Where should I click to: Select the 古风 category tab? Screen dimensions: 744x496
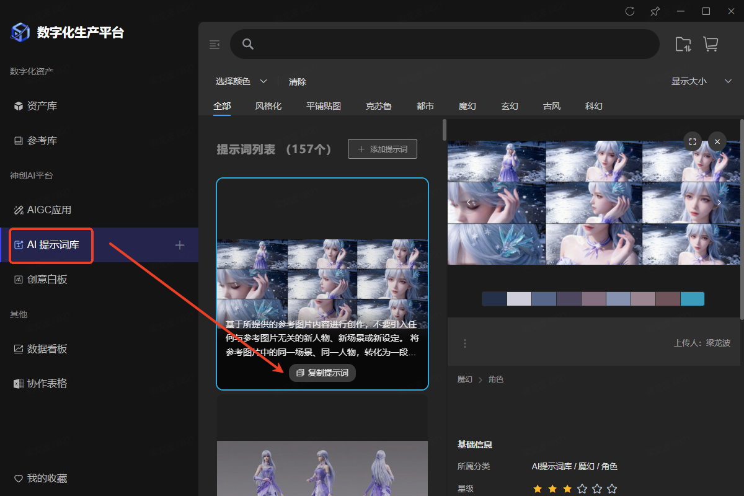(551, 106)
